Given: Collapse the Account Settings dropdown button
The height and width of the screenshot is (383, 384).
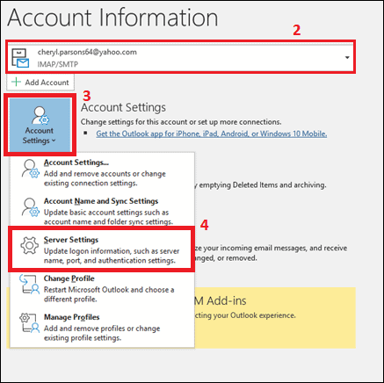Looking at the screenshot, I should (x=40, y=125).
